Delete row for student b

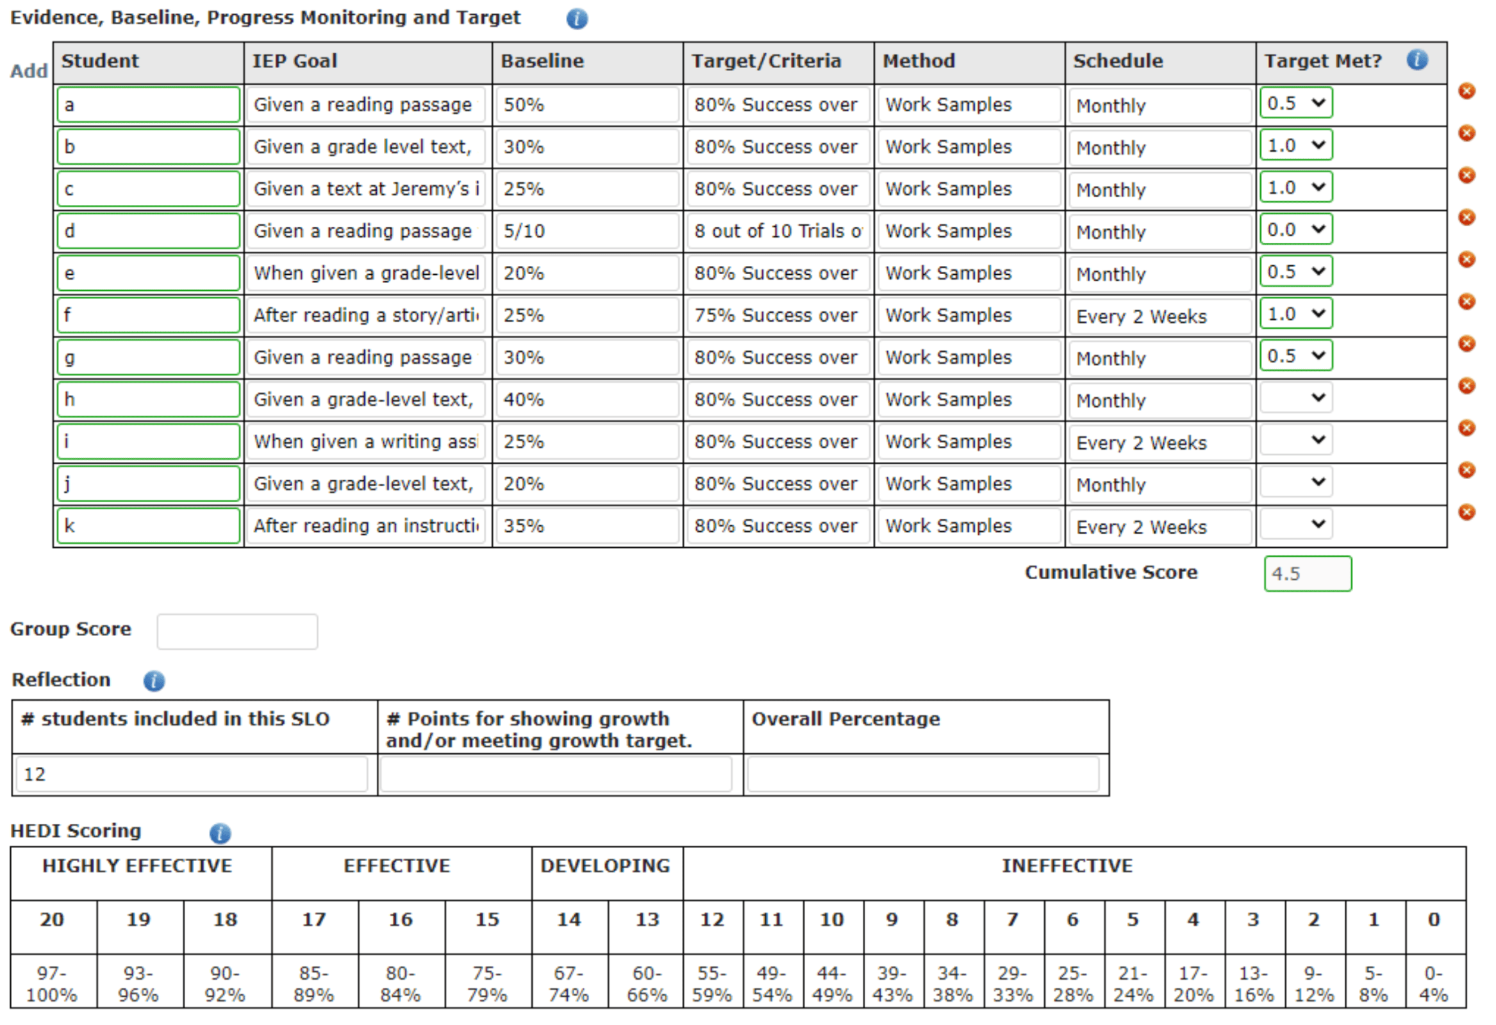(x=1467, y=133)
